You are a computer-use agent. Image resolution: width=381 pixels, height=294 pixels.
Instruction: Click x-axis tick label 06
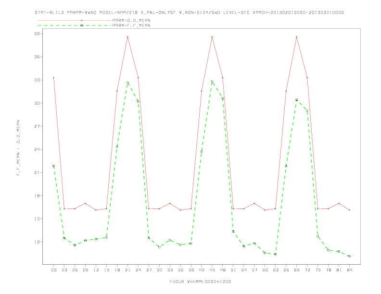point(75,270)
